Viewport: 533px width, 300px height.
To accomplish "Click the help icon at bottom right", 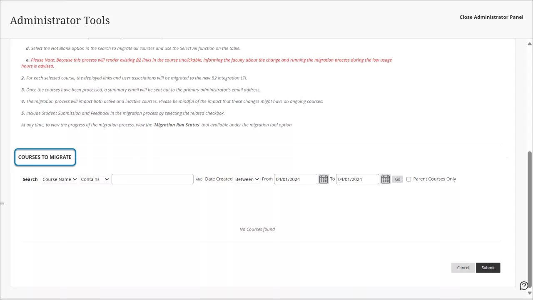I will (524, 285).
